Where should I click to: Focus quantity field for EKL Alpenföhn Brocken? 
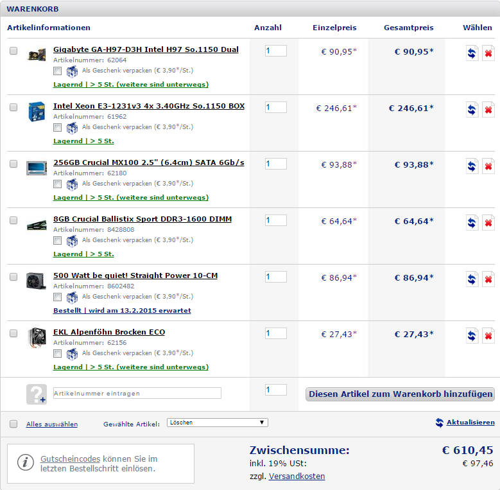(x=276, y=333)
